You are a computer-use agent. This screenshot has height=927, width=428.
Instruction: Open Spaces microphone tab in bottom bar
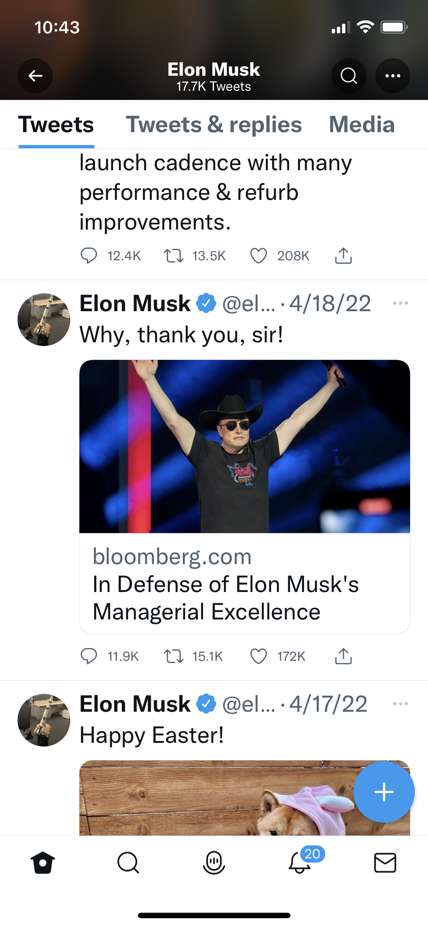click(214, 863)
